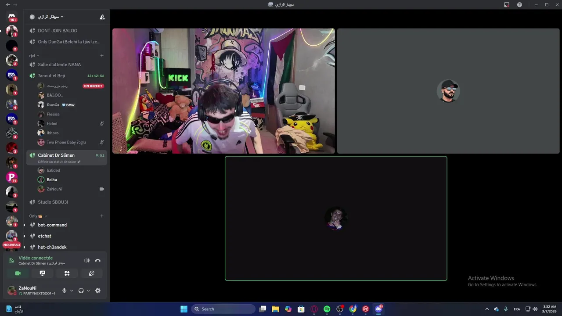
Task: Open the Microsoft Store taskbar icon
Action: 301,309
